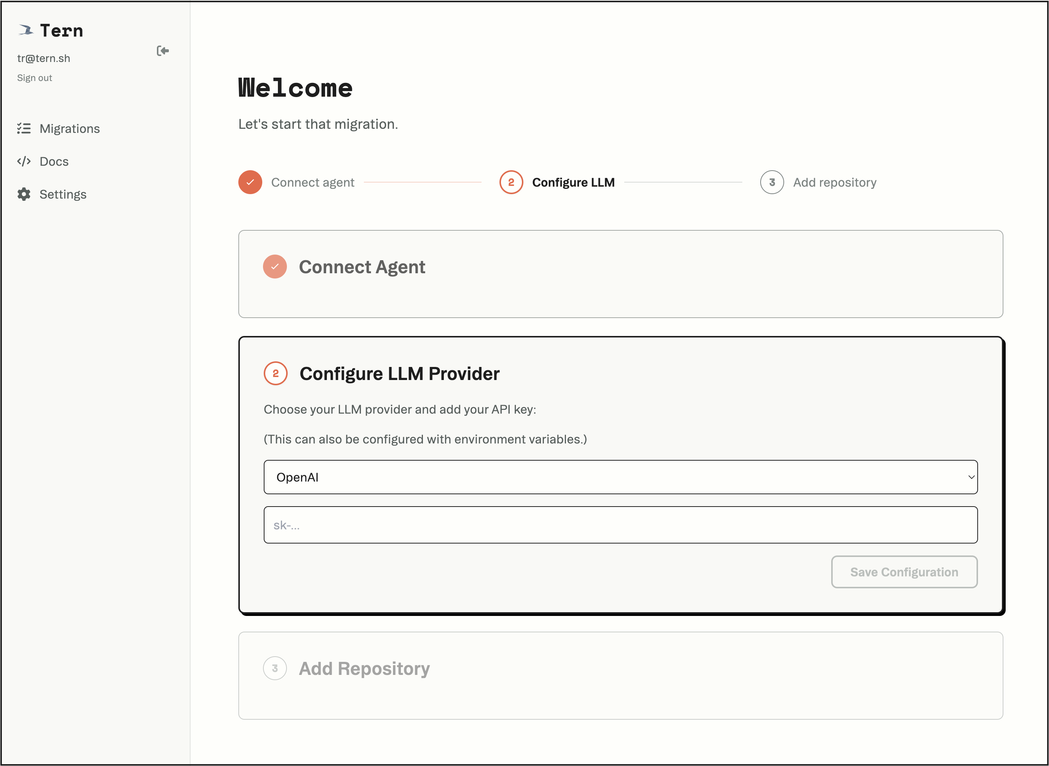Click the Save Configuration button
Viewport: 1049px width, 766px height.
[x=904, y=572]
